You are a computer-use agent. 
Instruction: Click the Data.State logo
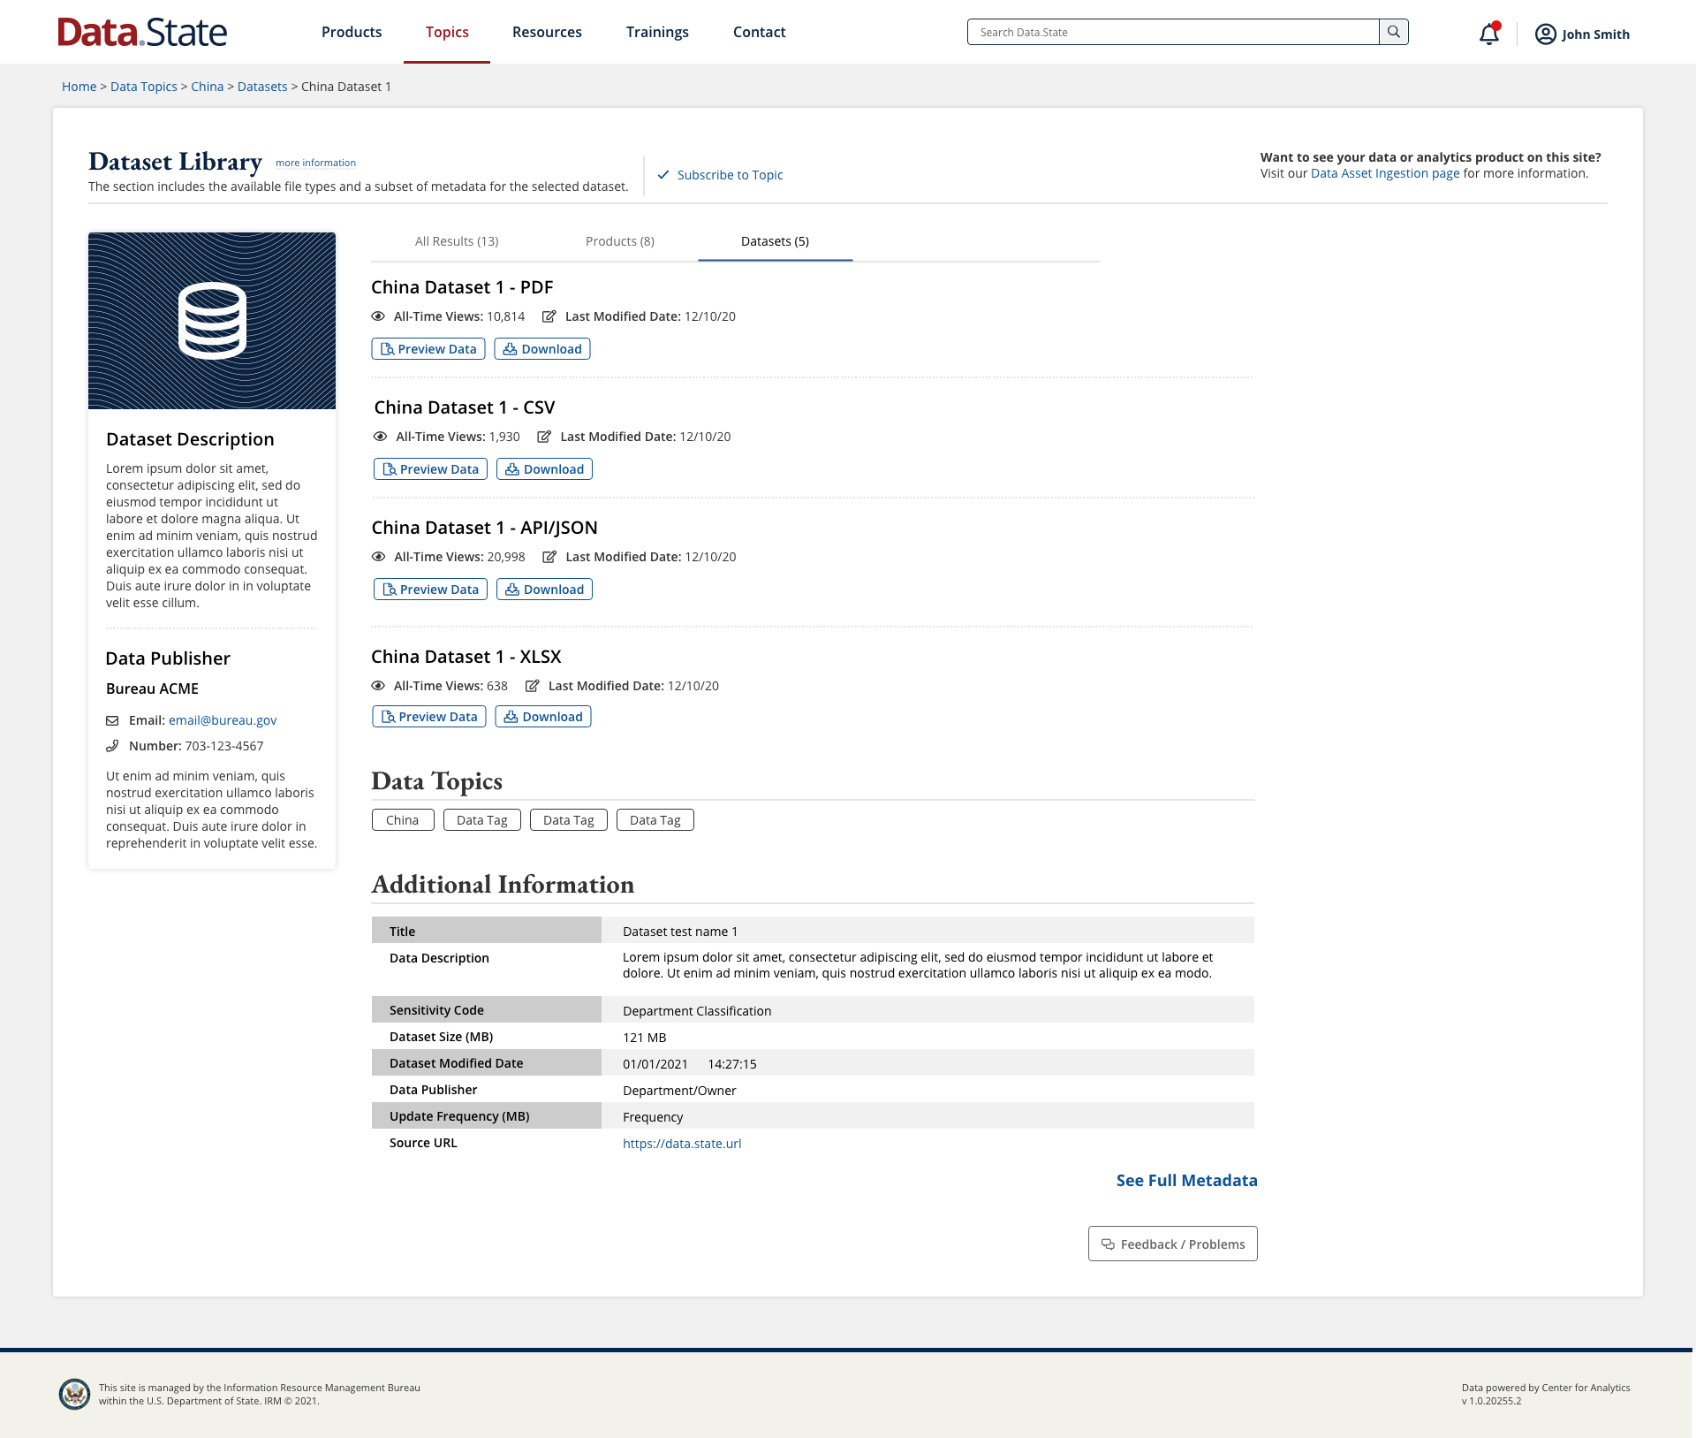(x=141, y=32)
